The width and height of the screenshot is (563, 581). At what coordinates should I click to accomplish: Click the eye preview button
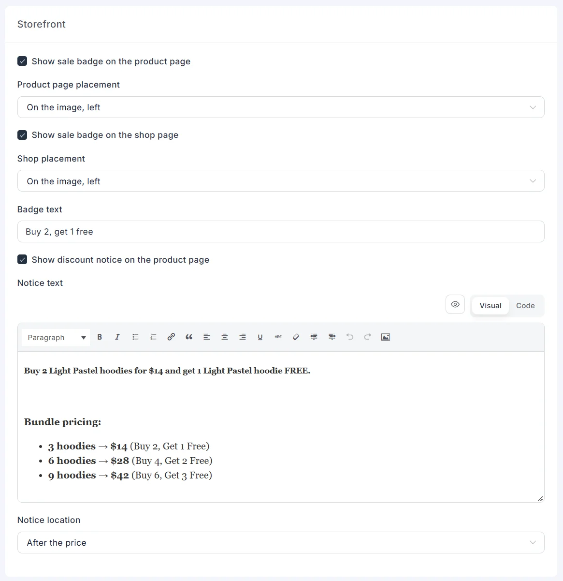pos(455,305)
